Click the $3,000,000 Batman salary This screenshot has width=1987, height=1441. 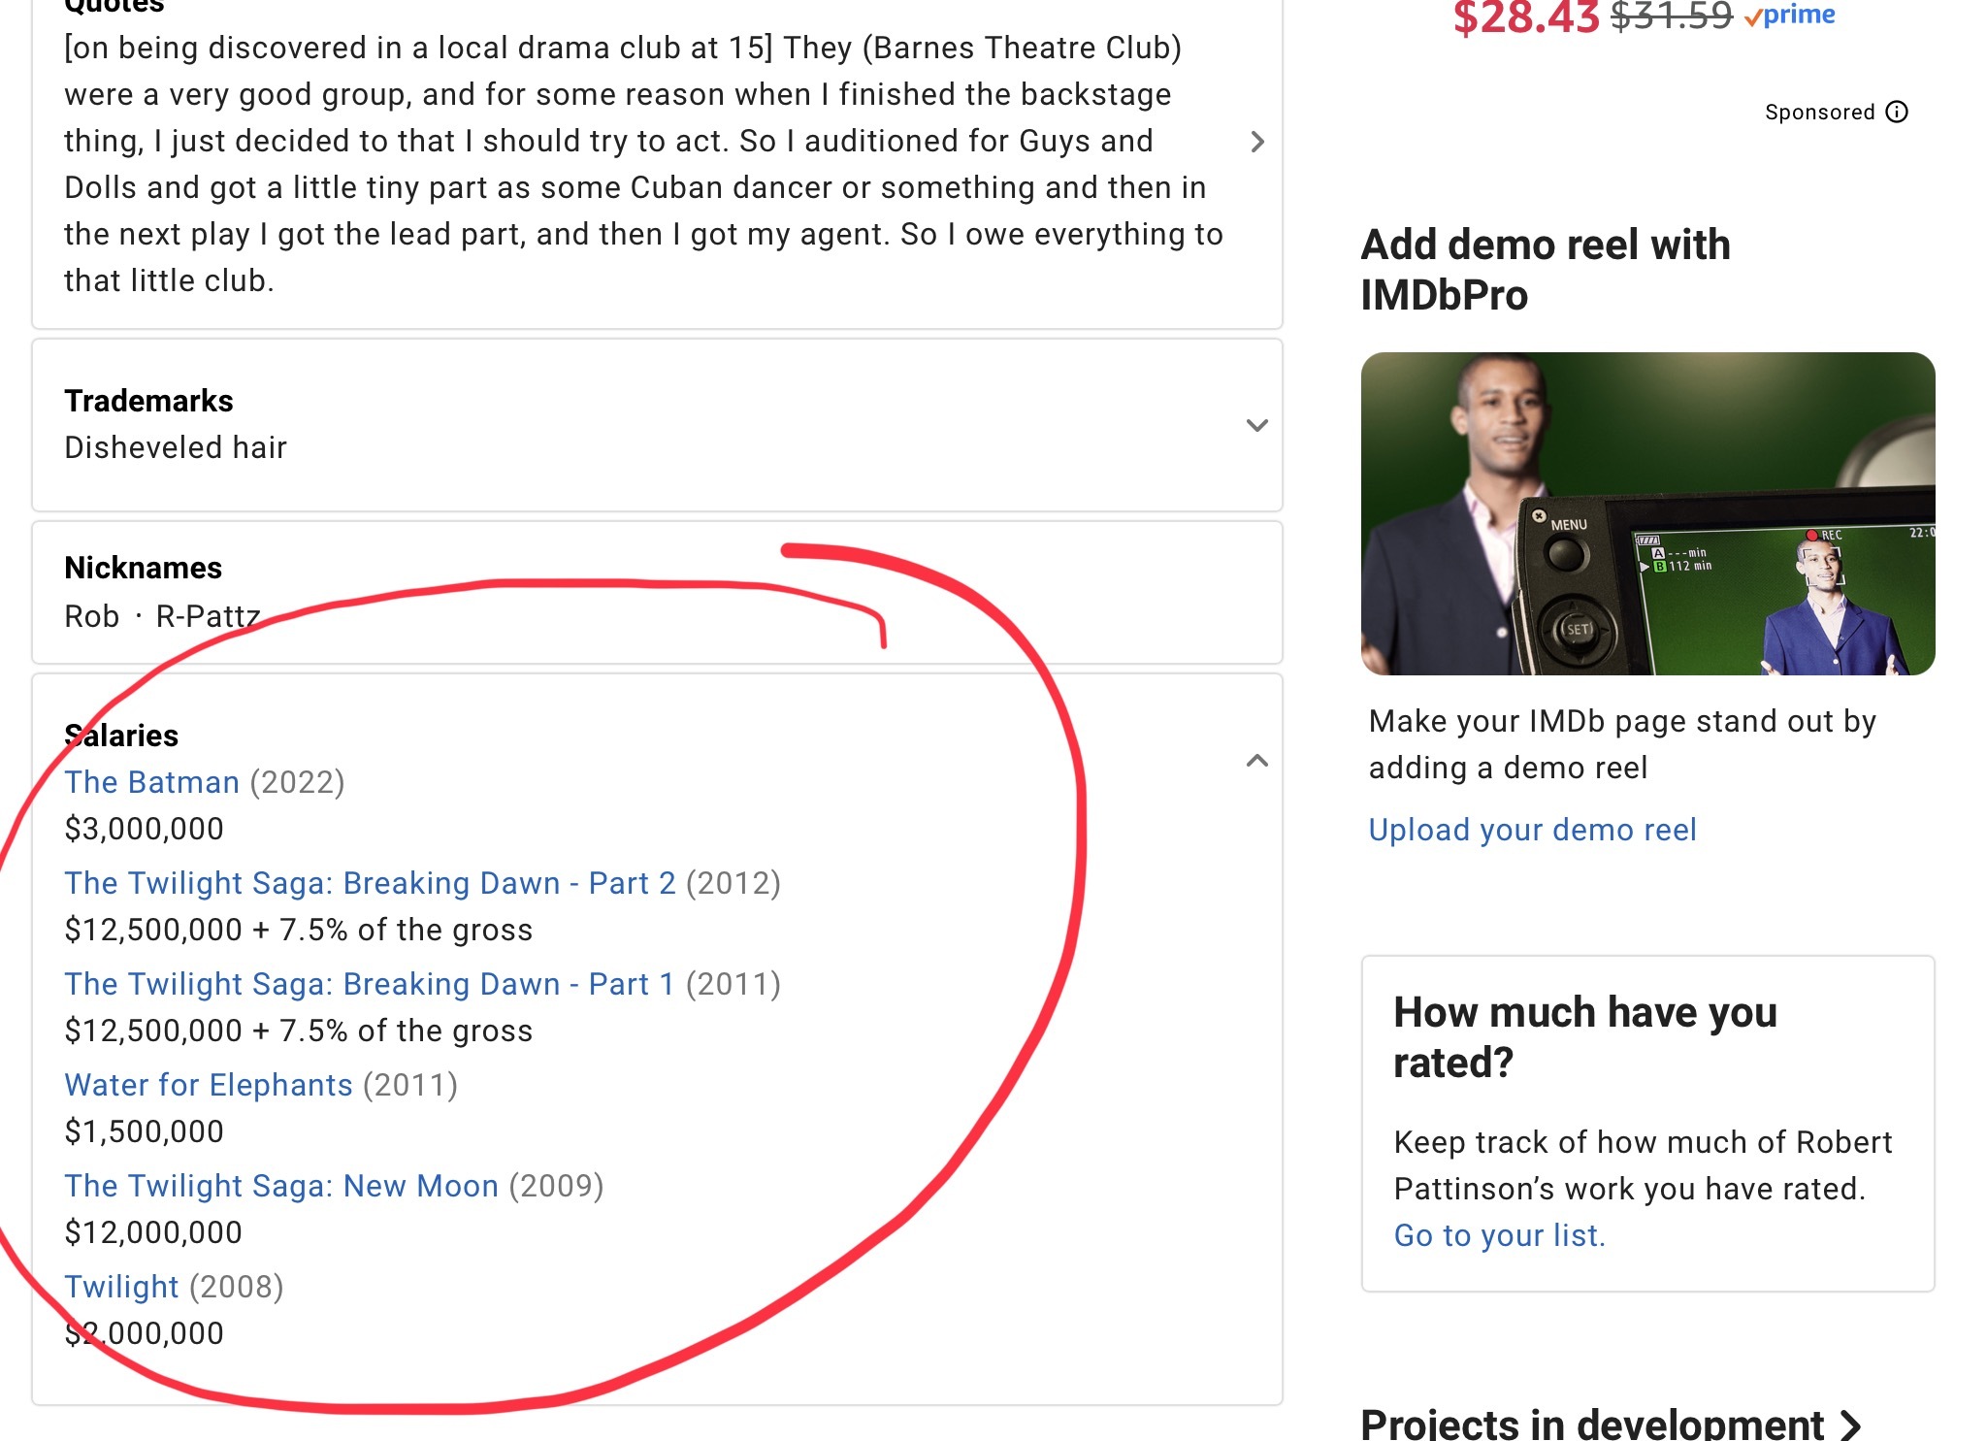pos(144,829)
